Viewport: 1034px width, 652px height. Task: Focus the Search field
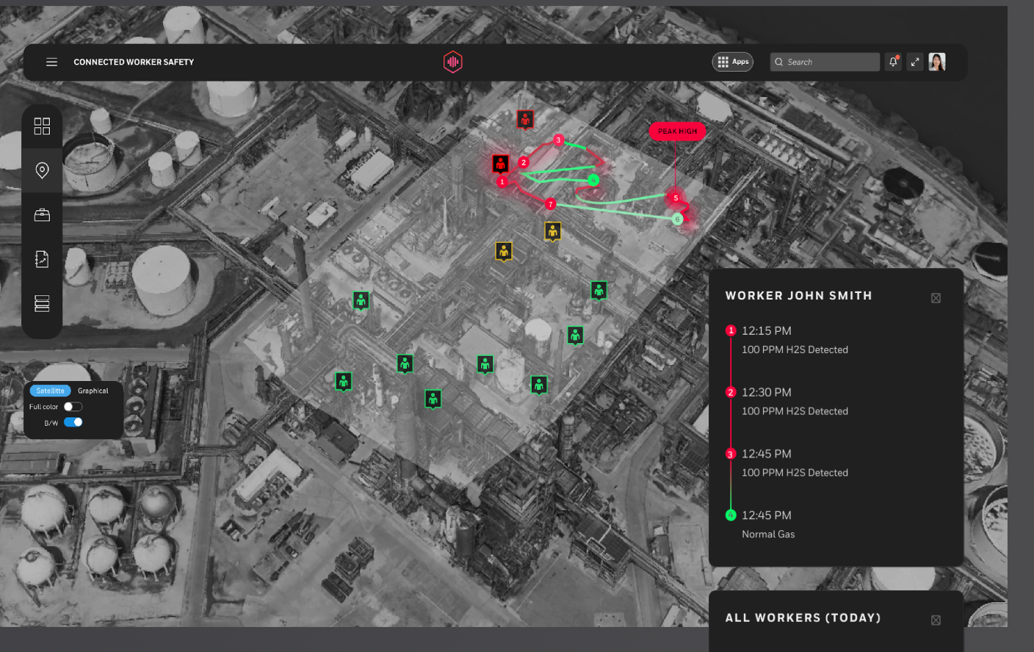(x=825, y=62)
